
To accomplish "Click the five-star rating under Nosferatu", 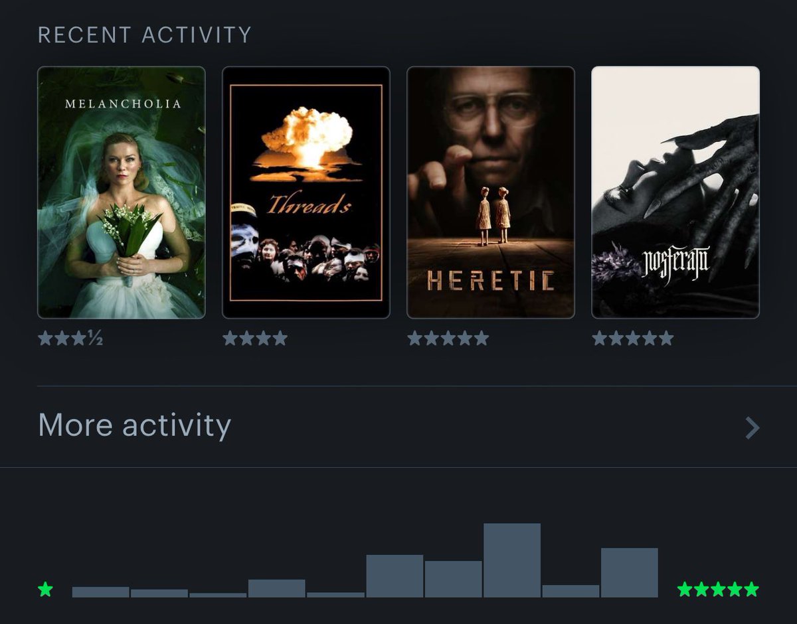I will click(x=633, y=339).
